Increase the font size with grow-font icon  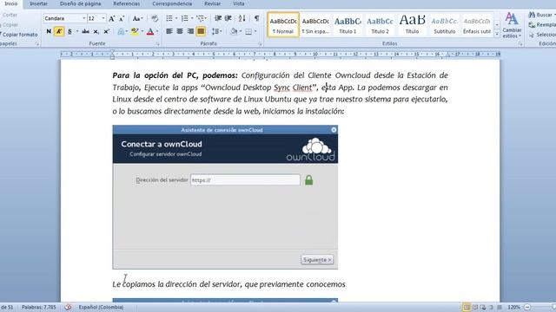[x=112, y=18]
